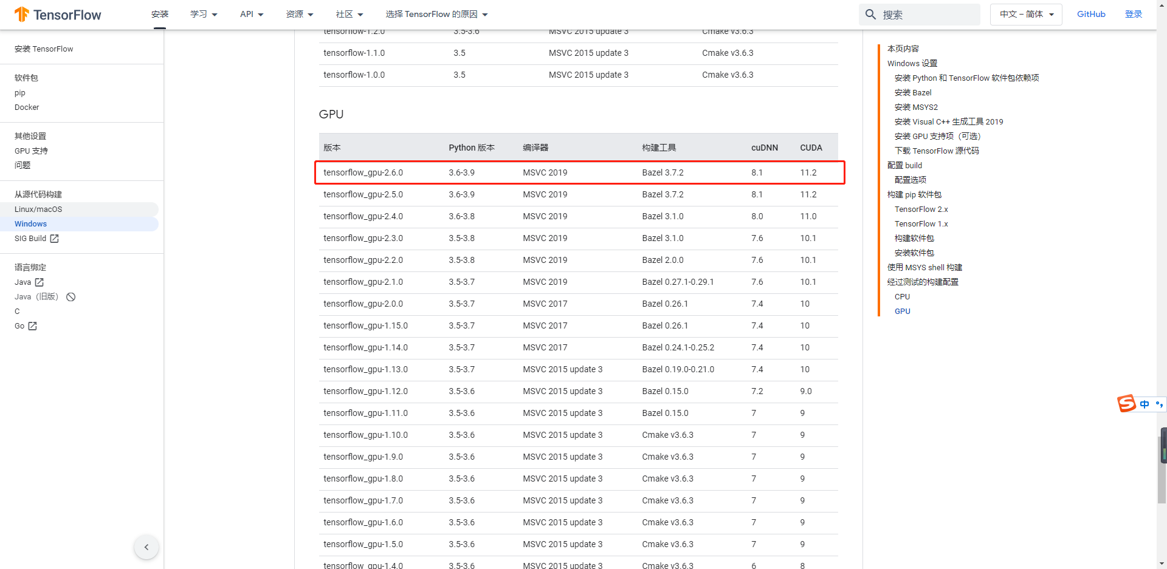Jump to 安装 GPU 支持项（可选）section
The image size is (1167, 569).
(x=938, y=137)
